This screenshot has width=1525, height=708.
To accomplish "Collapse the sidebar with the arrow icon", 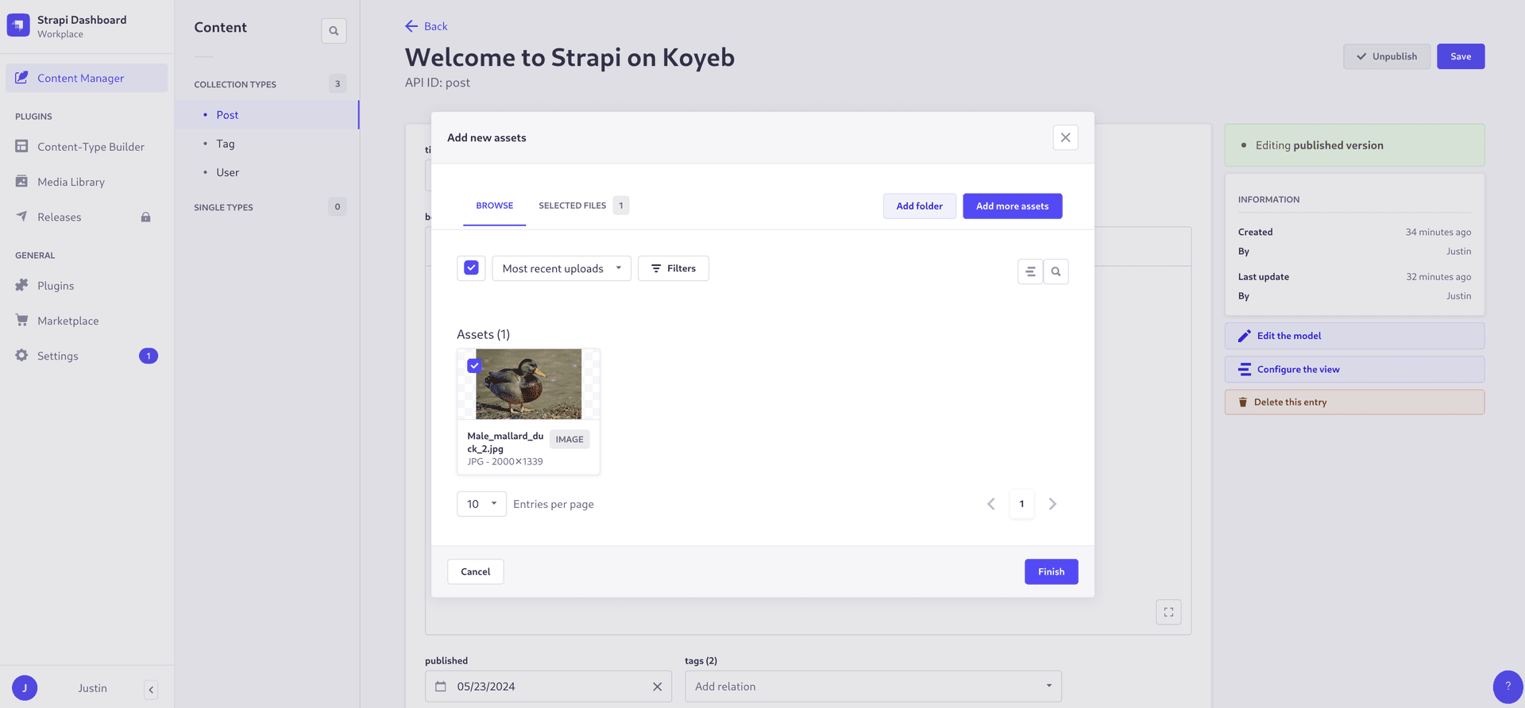I will 151,689.
